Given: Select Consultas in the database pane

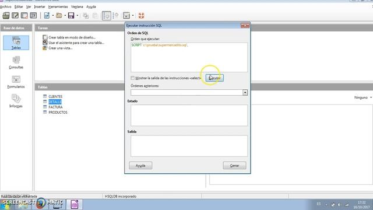Looking at the screenshot, I should (16, 62).
